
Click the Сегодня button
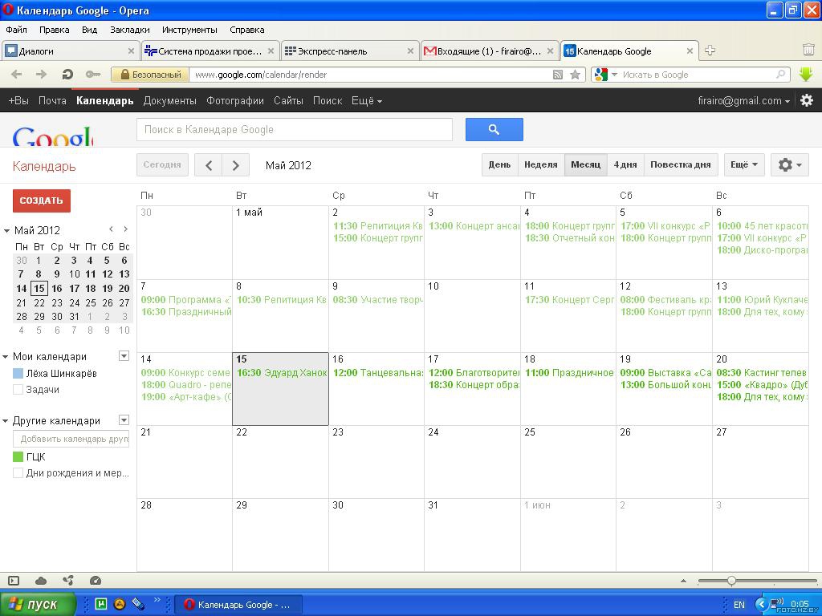tap(162, 165)
